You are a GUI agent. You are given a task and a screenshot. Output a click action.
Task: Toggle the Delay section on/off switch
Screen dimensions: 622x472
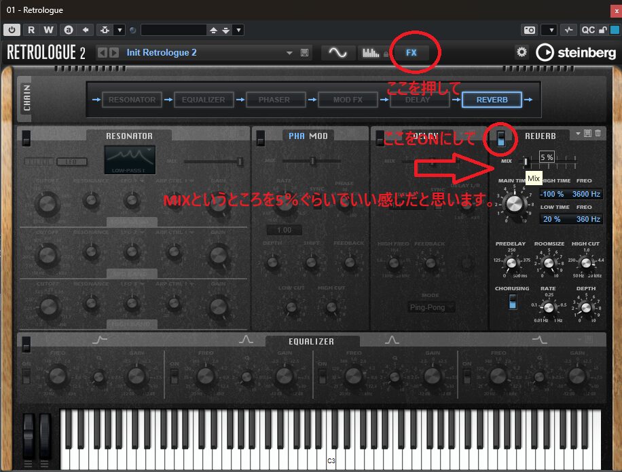(x=380, y=138)
